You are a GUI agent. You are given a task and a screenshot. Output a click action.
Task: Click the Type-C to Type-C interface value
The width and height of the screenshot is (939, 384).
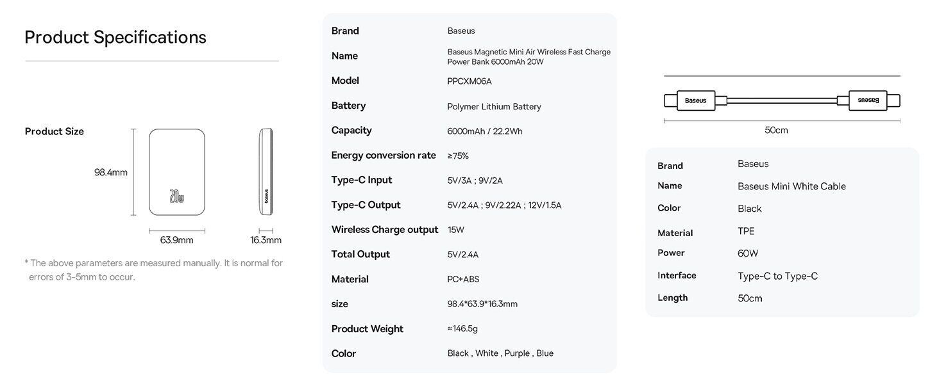pos(777,276)
